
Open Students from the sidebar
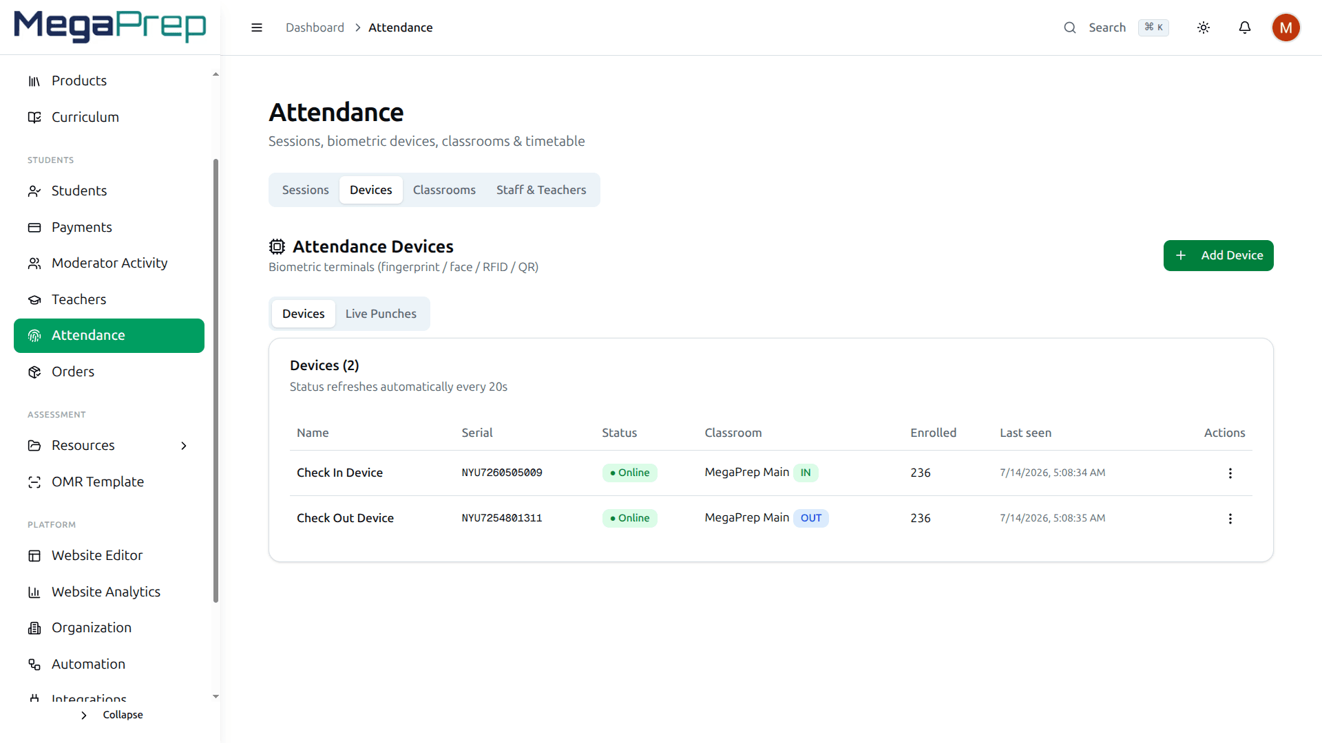coord(109,191)
